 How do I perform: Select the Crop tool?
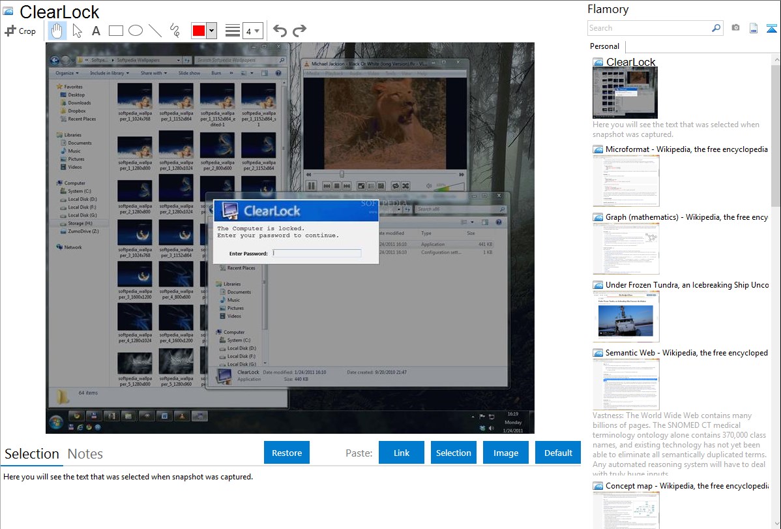coord(20,31)
